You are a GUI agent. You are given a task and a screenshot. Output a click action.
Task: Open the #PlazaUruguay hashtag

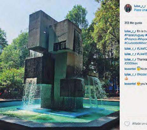134,35
